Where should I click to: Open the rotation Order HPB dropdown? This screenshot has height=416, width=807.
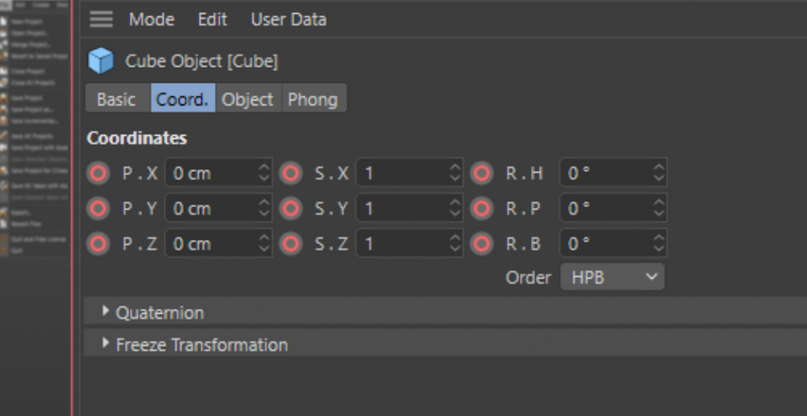612,277
